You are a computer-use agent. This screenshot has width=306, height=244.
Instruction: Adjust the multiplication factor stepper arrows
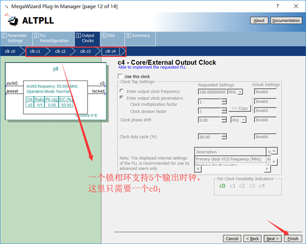click(x=224, y=101)
